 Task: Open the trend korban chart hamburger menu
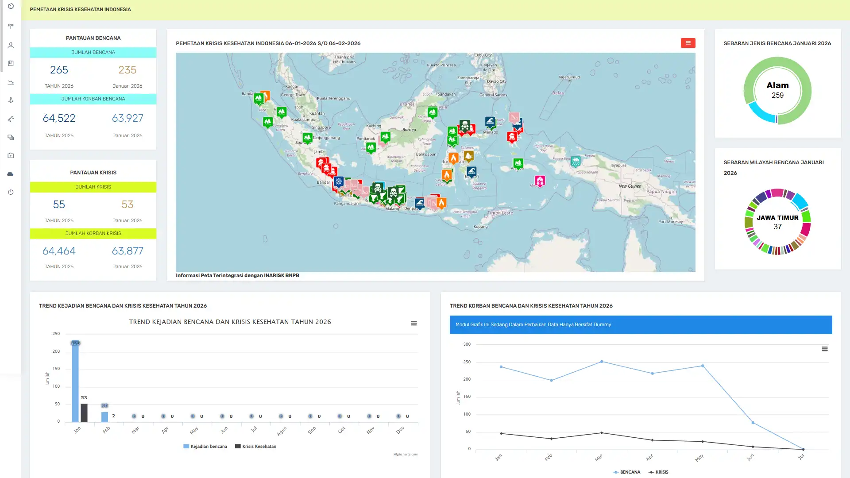(824, 349)
